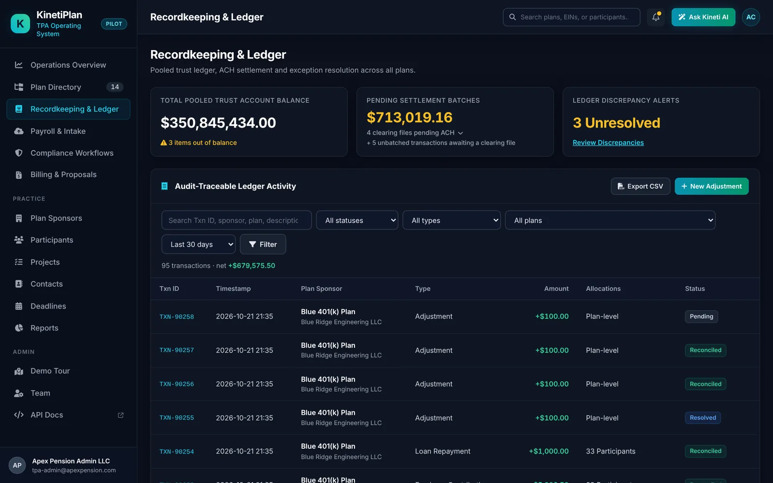The height and width of the screenshot is (483, 773).
Task: Open notifications bell icon
Action: tap(656, 17)
